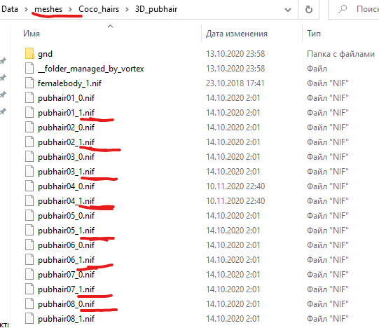Screen dimensions: 379x328
Task: Click the file icon beside pubhair06_1.nif
Action: tap(29, 260)
